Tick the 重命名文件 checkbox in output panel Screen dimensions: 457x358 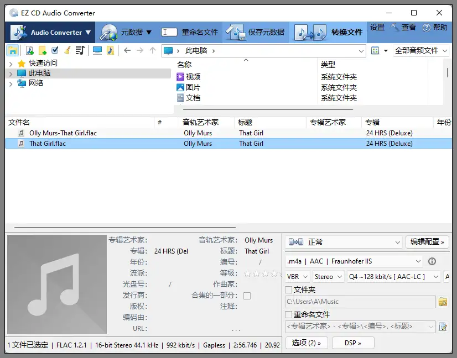(x=289, y=314)
